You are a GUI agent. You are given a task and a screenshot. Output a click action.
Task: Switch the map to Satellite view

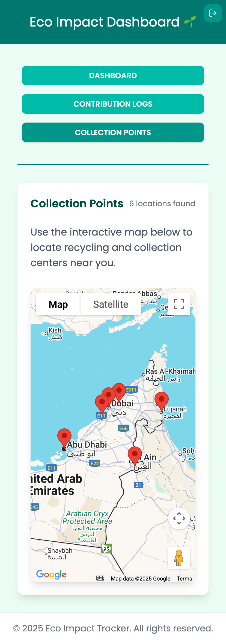(111, 304)
